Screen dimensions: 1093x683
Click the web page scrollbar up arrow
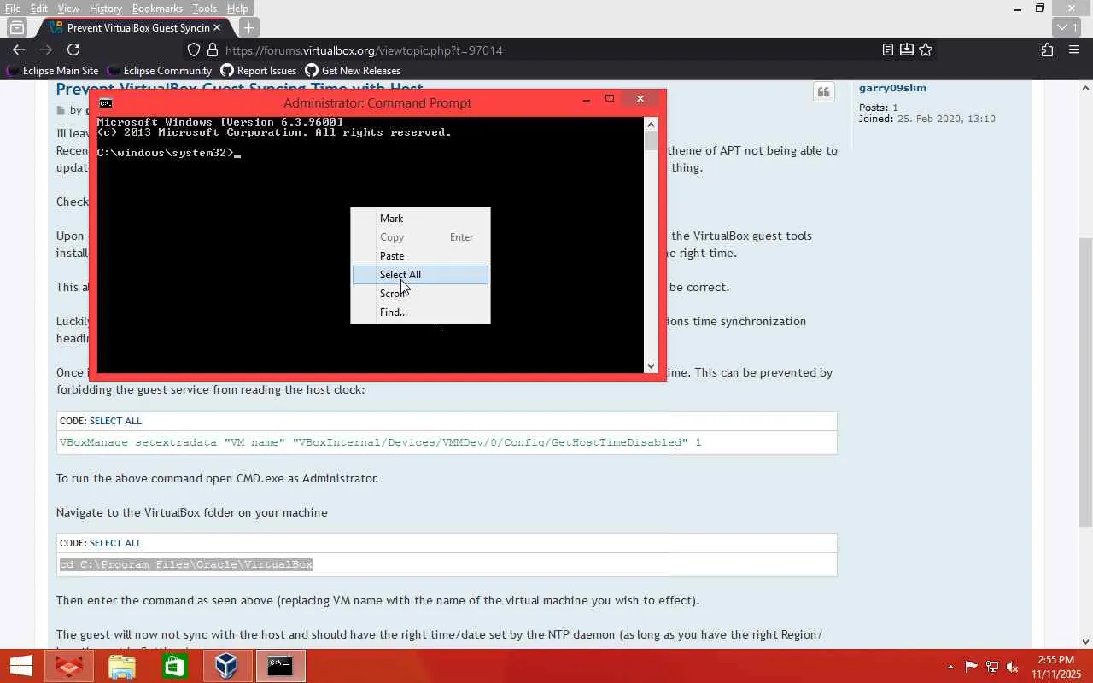(x=1086, y=88)
